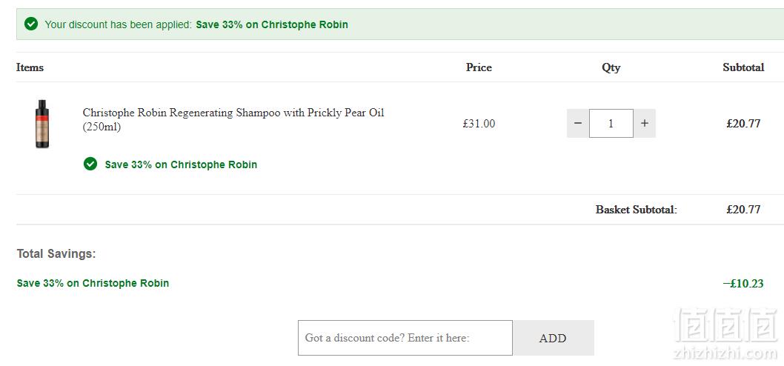784x366 pixels.
Task: Click the £31.00 item price
Action: 479,124
